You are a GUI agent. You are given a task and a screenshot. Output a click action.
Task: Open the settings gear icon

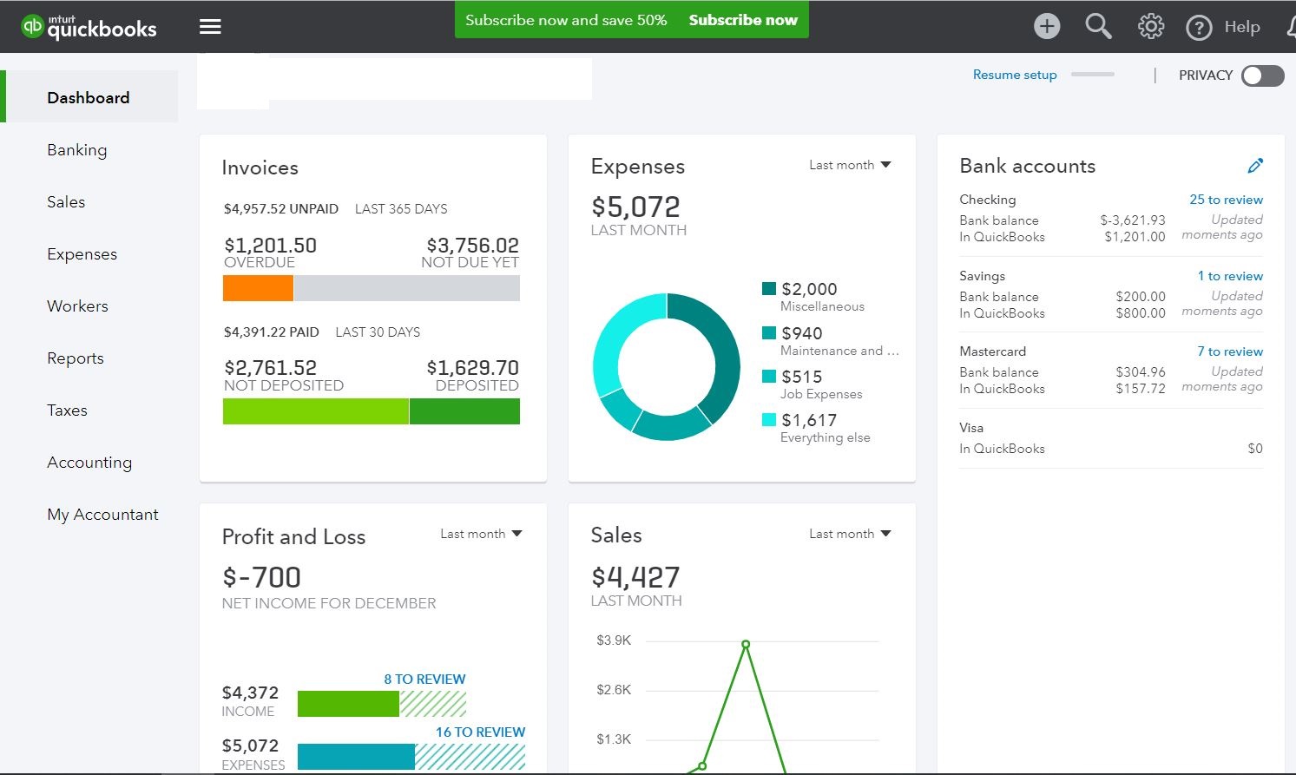[1150, 26]
